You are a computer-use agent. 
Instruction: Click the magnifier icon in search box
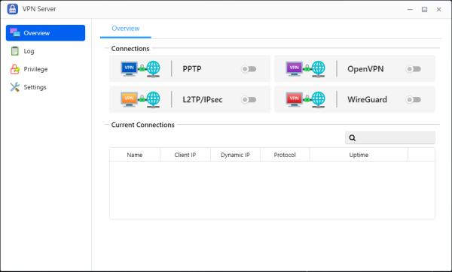click(x=353, y=138)
